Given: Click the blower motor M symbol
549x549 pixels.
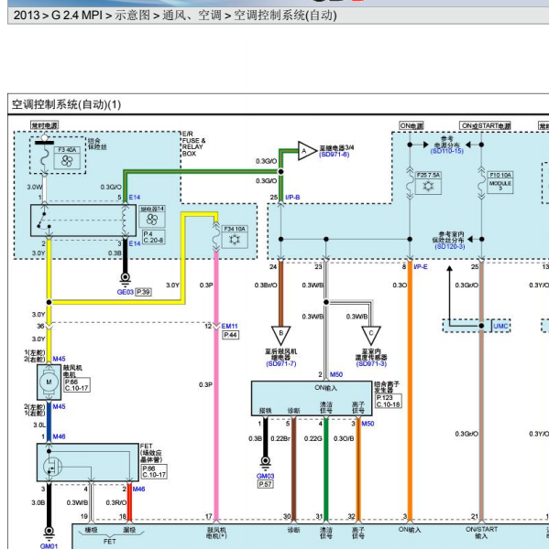Looking at the screenshot, I should tap(49, 382).
